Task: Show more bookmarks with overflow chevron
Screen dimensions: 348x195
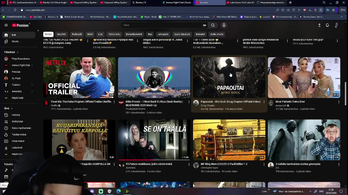Action: pos(342,17)
